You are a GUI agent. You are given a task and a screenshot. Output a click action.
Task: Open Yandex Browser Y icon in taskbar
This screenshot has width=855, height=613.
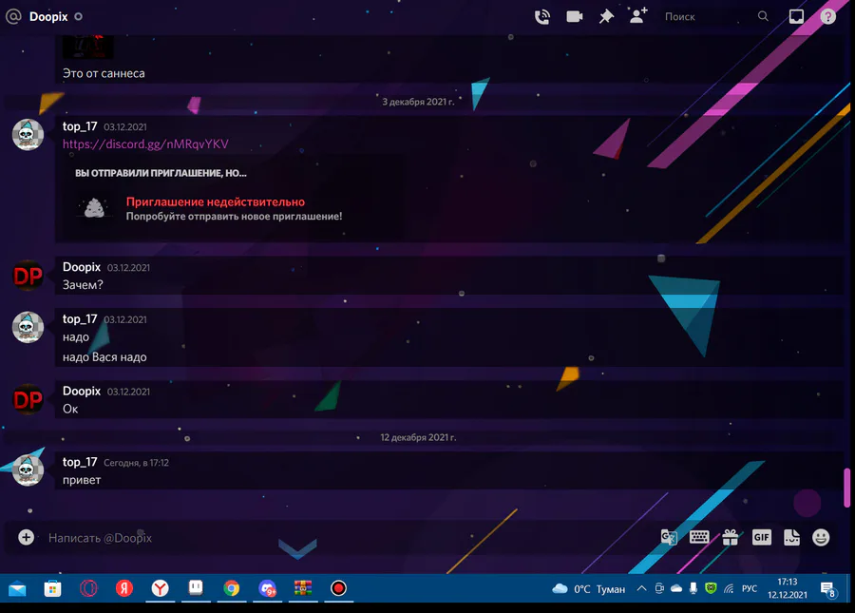[160, 588]
